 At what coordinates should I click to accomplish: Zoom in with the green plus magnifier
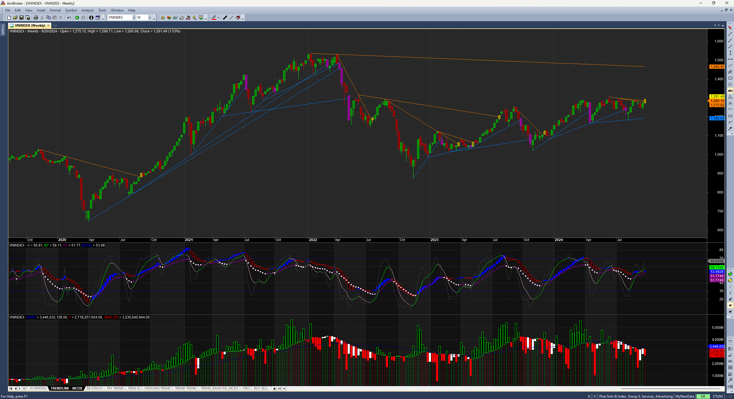click(x=730, y=274)
